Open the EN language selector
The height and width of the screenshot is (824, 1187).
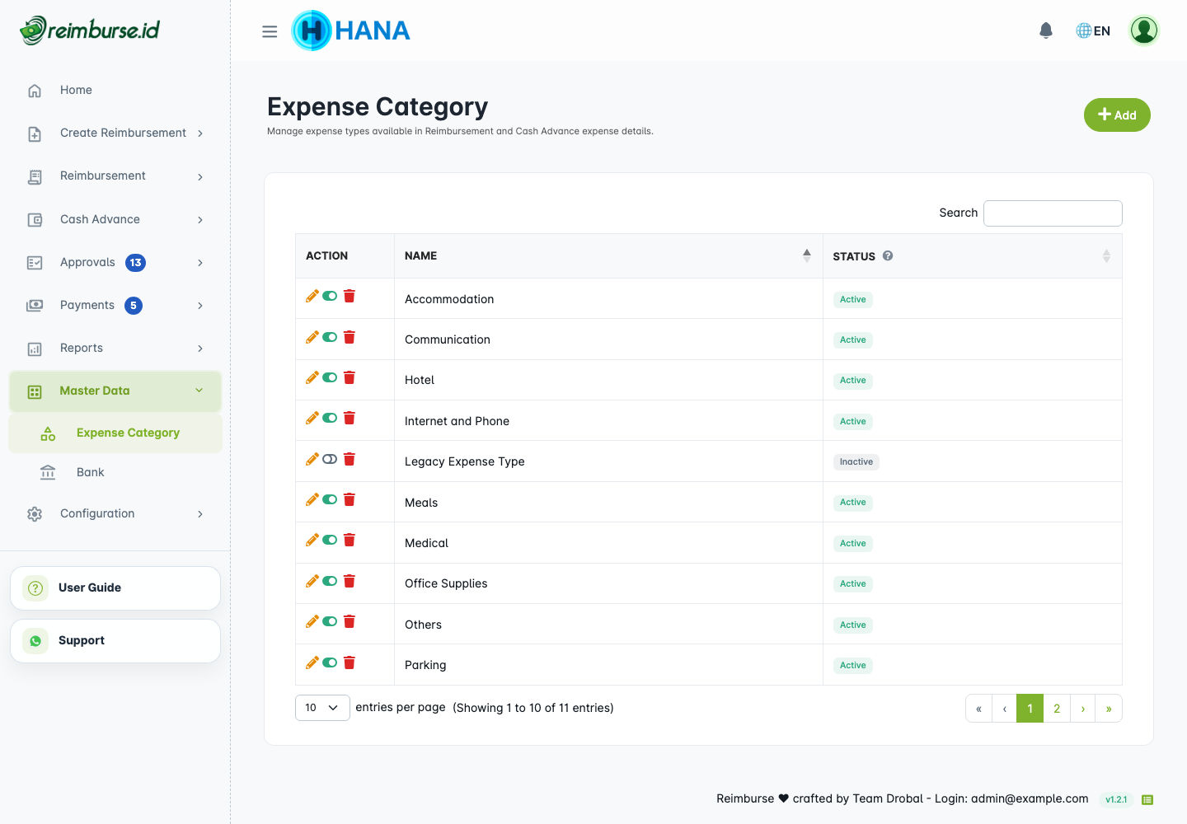1093,30
